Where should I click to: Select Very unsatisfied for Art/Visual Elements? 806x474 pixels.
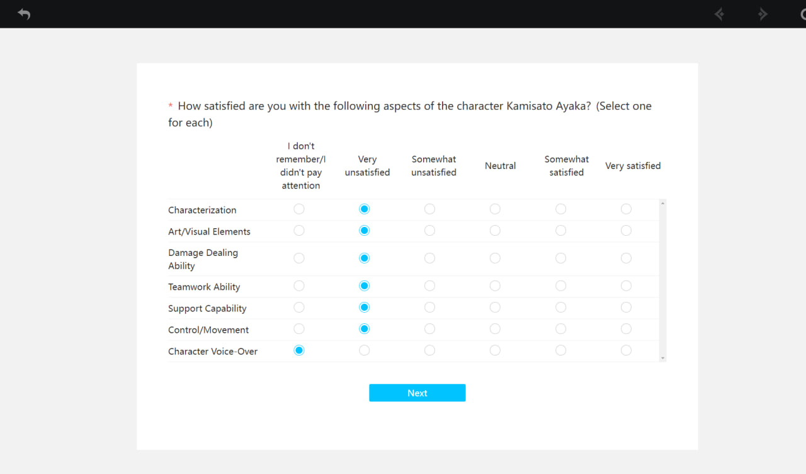[365, 231]
